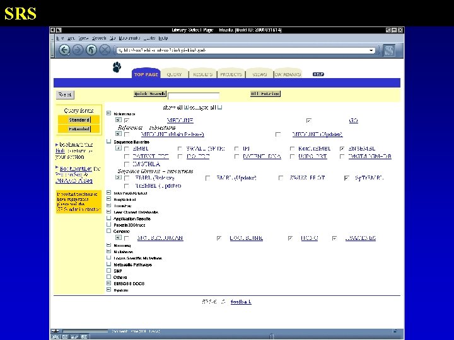Open the Mail envelope icon in status bar
Screen dimensions: 454x340
(65, 337)
